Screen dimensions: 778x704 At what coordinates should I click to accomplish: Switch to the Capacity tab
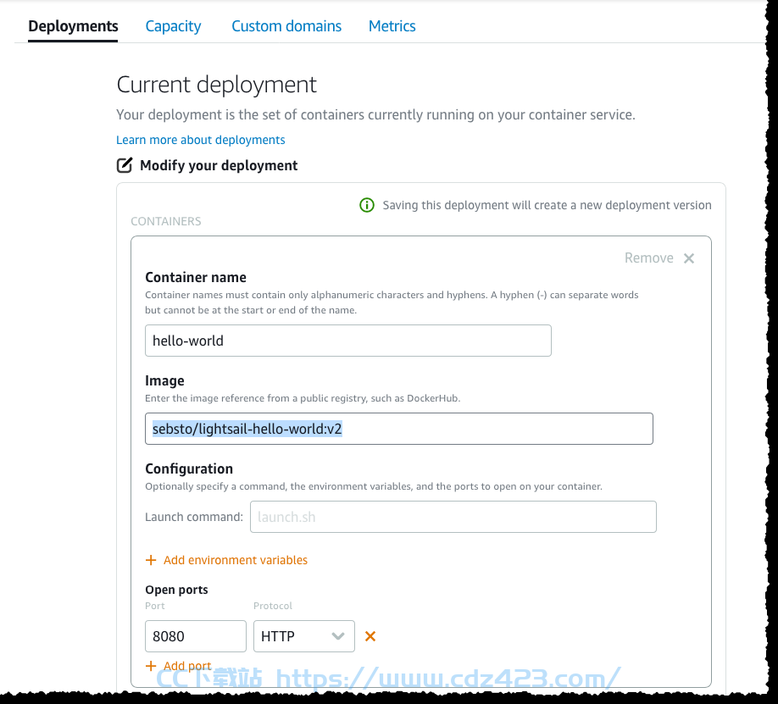coord(173,25)
